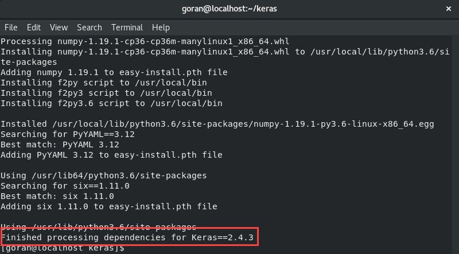Click the line 'Searching for six==1.11.0'
Screen dimensions: 459x254
(x=65, y=186)
